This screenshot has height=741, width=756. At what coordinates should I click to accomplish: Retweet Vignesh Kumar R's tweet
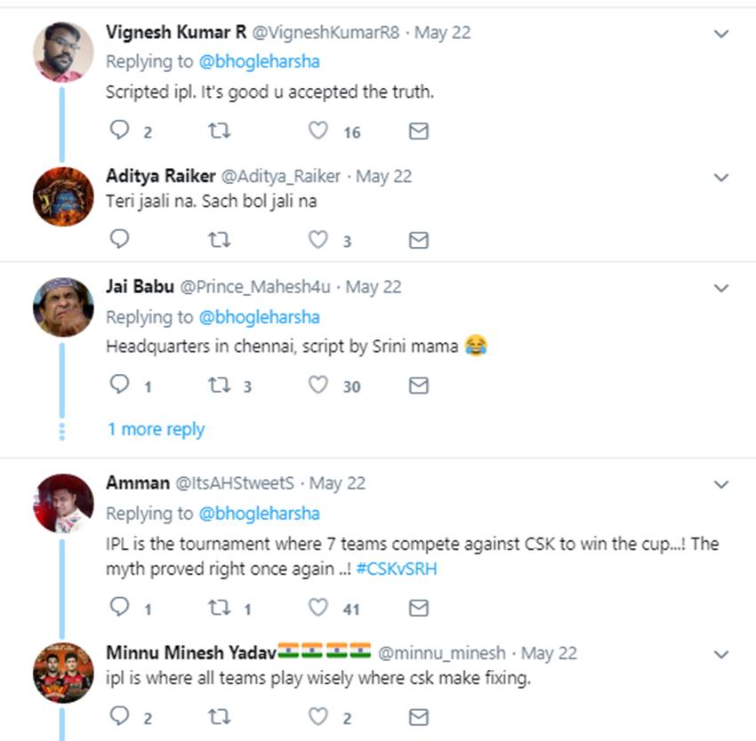(x=219, y=131)
